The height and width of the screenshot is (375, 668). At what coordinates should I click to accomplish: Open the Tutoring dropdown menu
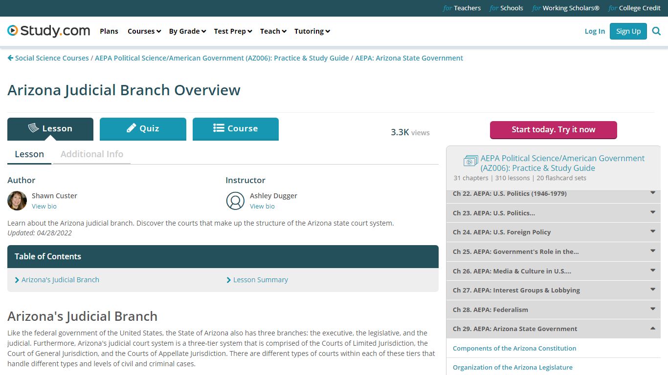pyautogui.click(x=312, y=31)
